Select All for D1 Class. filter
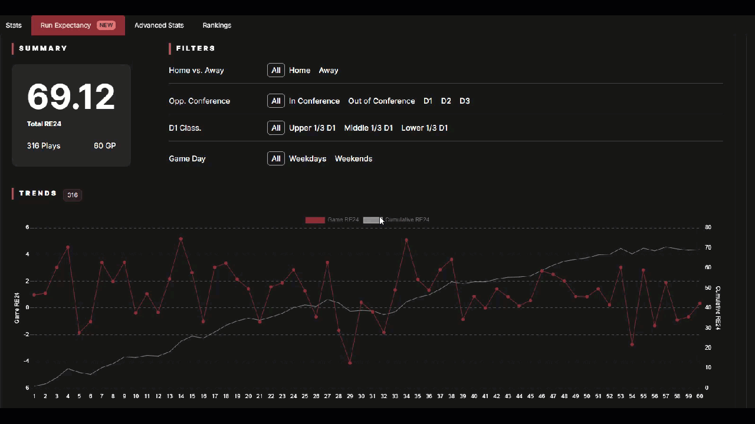The width and height of the screenshot is (755, 424). click(275, 128)
